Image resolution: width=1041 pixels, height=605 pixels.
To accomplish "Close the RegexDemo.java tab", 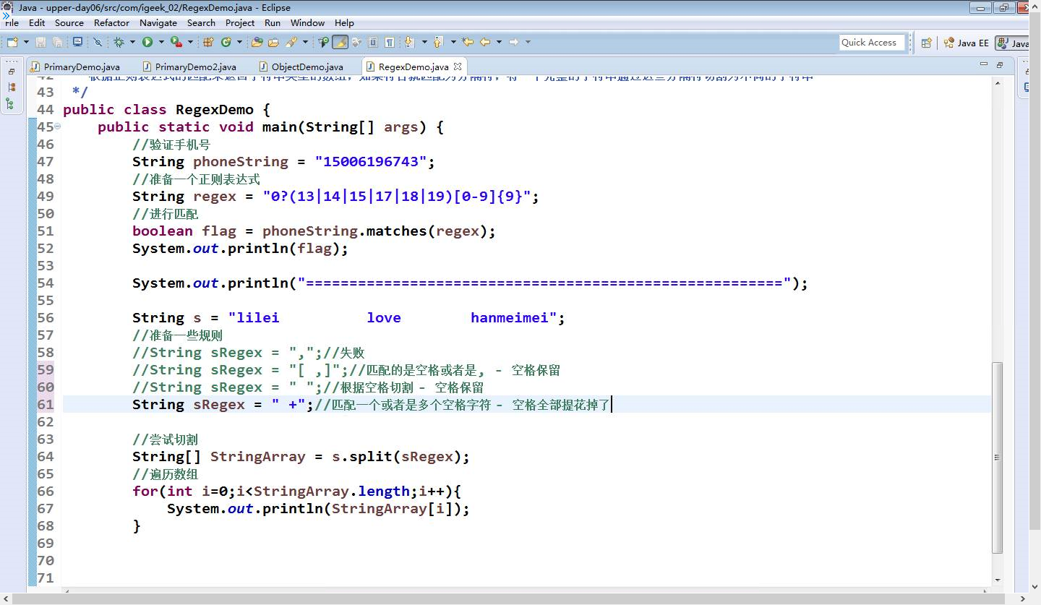I will click(x=458, y=66).
